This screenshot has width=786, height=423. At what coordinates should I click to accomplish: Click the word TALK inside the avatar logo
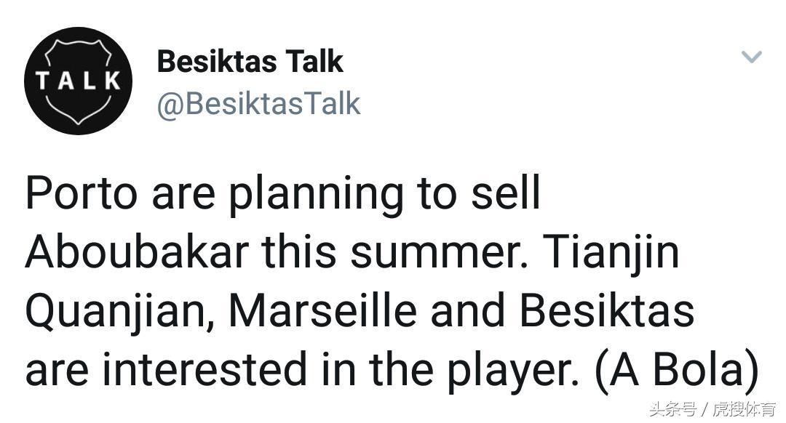(x=78, y=81)
